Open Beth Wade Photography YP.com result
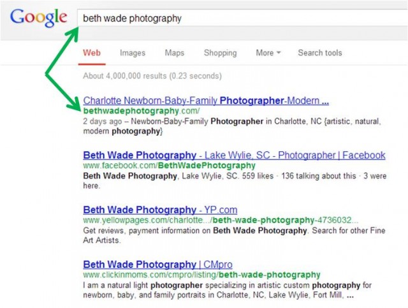This screenshot has height=308, width=408. (160, 210)
